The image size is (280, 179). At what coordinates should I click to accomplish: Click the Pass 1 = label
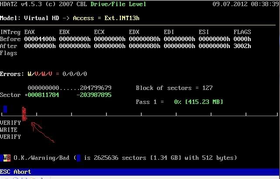(x=150, y=102)
